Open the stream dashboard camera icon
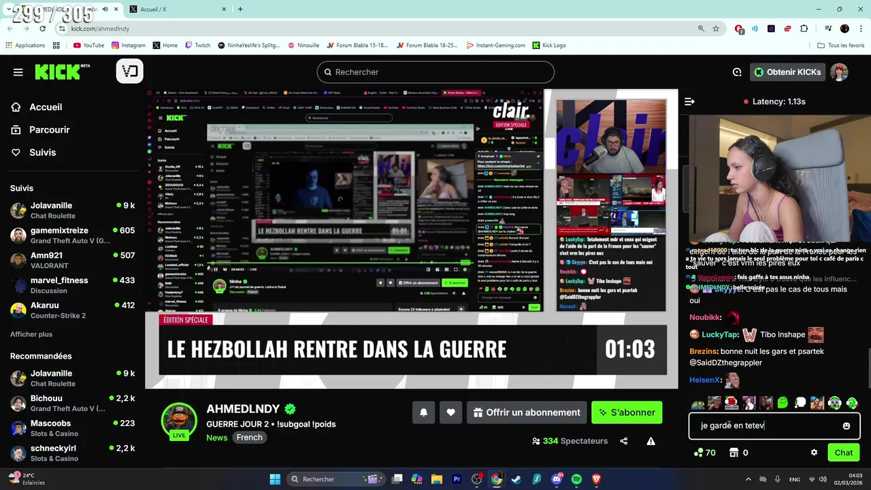The height and width of the screenshot is (490, 871). coord(129,71)
